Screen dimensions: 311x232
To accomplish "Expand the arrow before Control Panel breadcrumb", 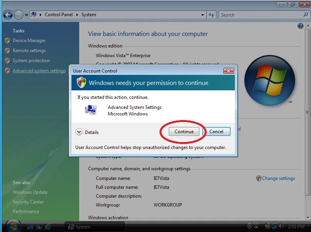I will [x=41, y=15].
